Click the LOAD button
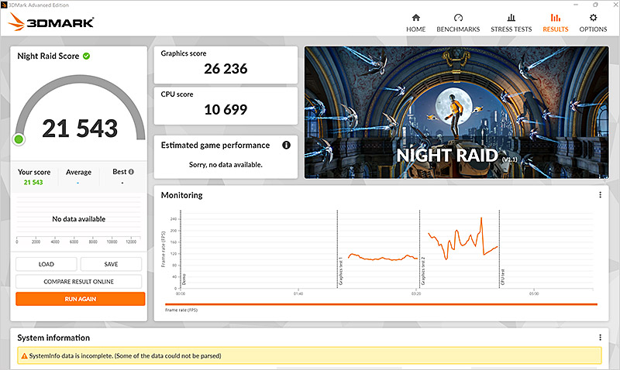 point(46,264)
